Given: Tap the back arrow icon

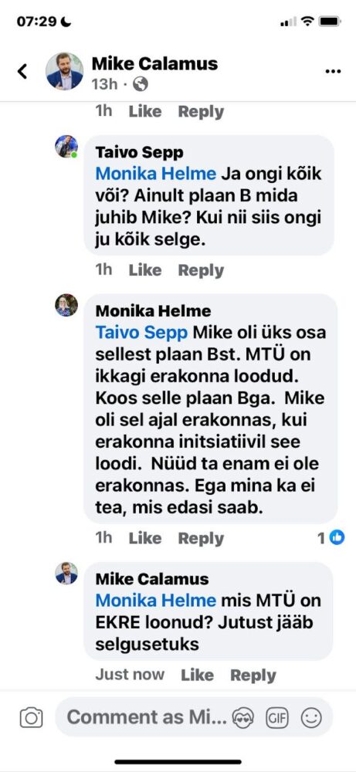Looking at the screenshot, I should pos(22,71).
